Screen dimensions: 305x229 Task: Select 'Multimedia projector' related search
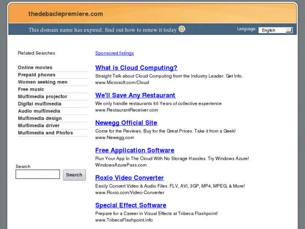coord(42,97)
